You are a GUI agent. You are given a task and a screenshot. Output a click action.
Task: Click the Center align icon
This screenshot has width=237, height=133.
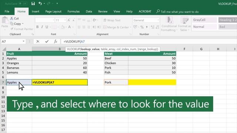pyautogui.click(x=84, y=27)
